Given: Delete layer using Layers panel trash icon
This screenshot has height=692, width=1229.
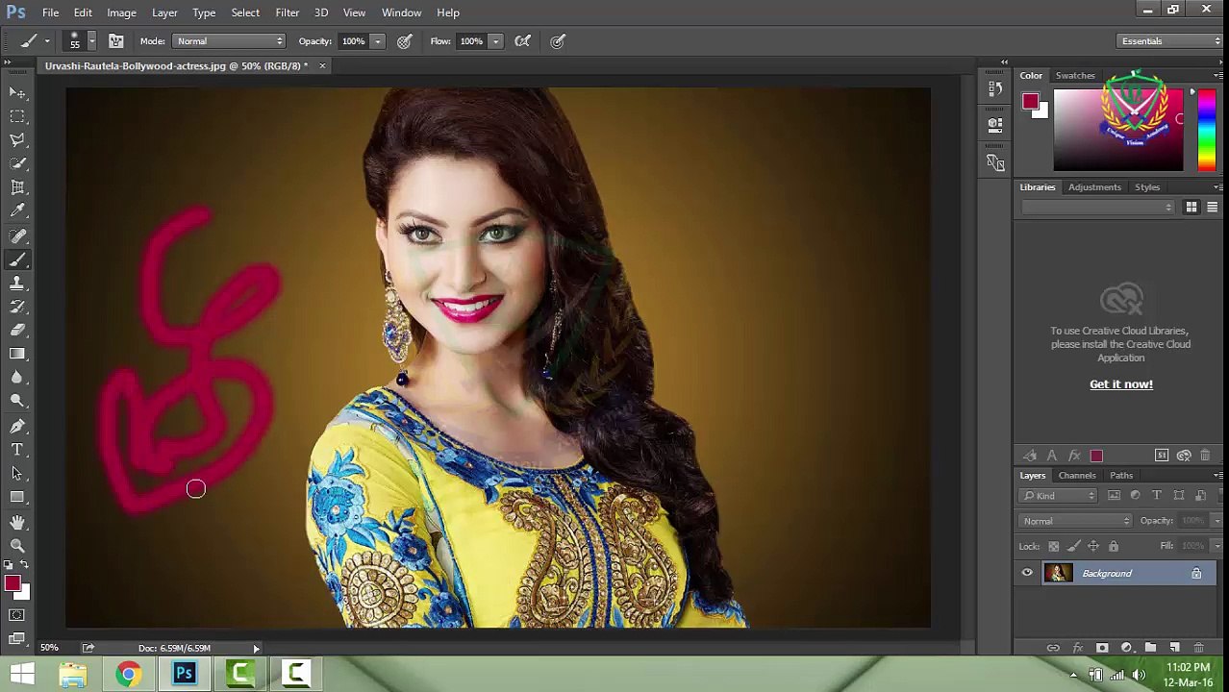Looking at the screenshot, I should click(x=1199, y=648).
